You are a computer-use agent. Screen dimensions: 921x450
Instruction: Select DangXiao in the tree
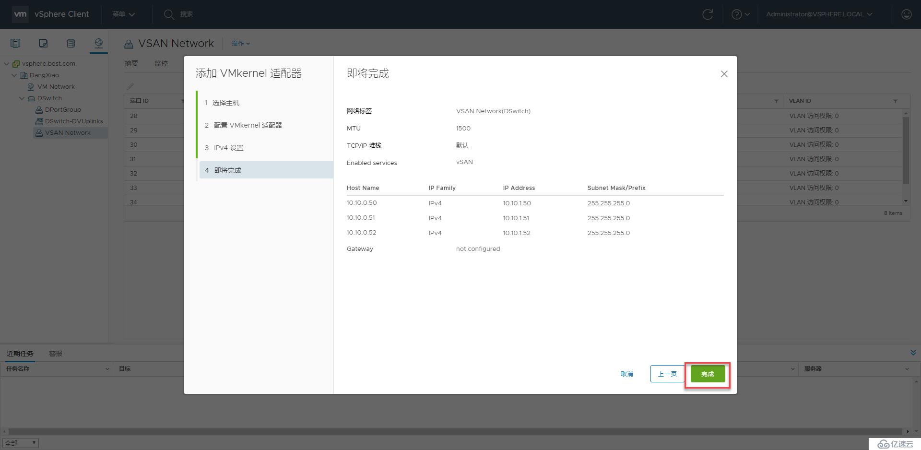coord(44,75)
